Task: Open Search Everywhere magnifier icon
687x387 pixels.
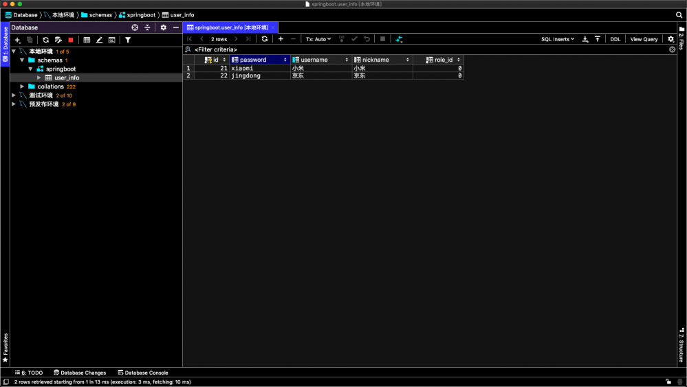Action: [679, 15]
